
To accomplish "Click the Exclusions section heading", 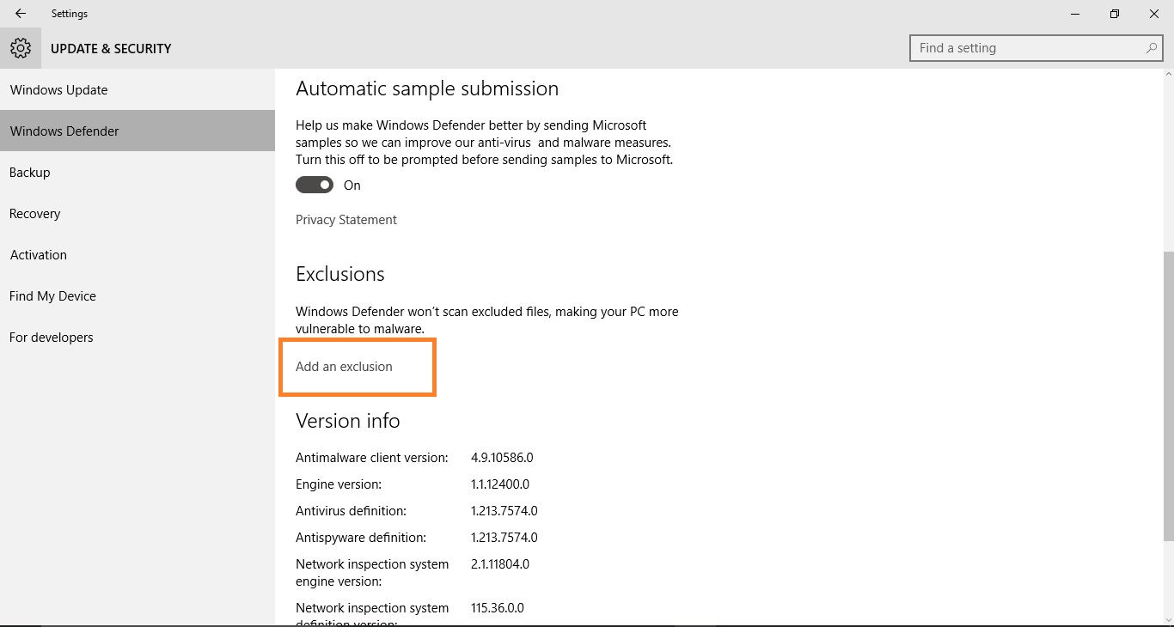I will (339, 273).
